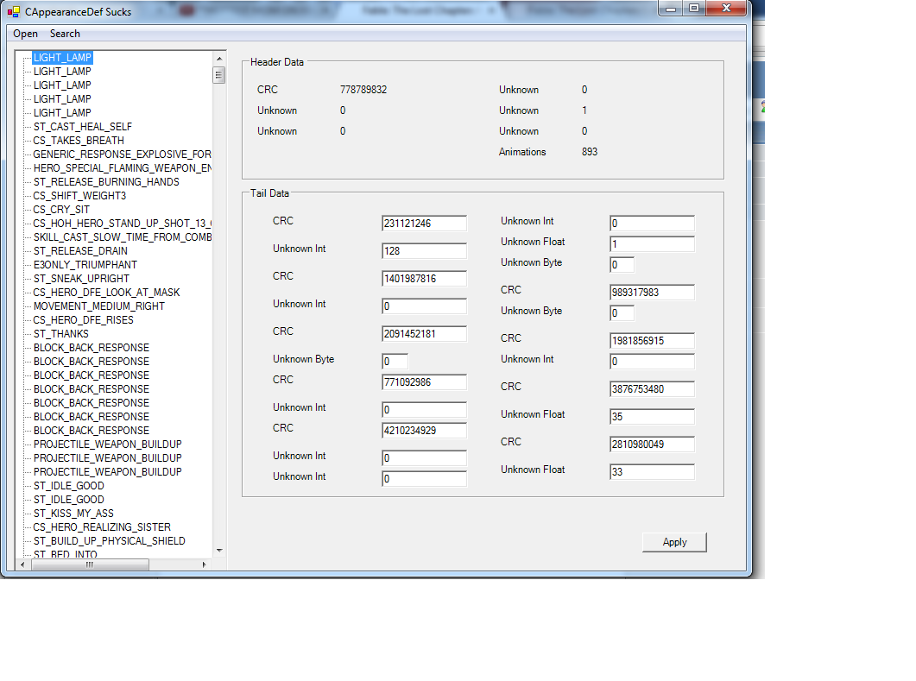Select E3ONLY_TRIUMPHANT list item
Image resolution: width=916 pixels, height=681 pixels.
(x=85, y=265)
